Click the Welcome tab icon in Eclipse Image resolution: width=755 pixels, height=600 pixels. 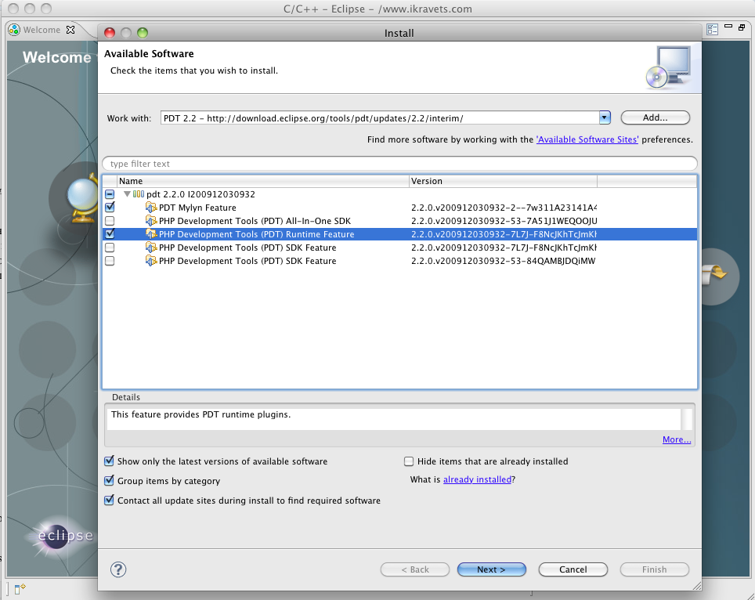14,30
